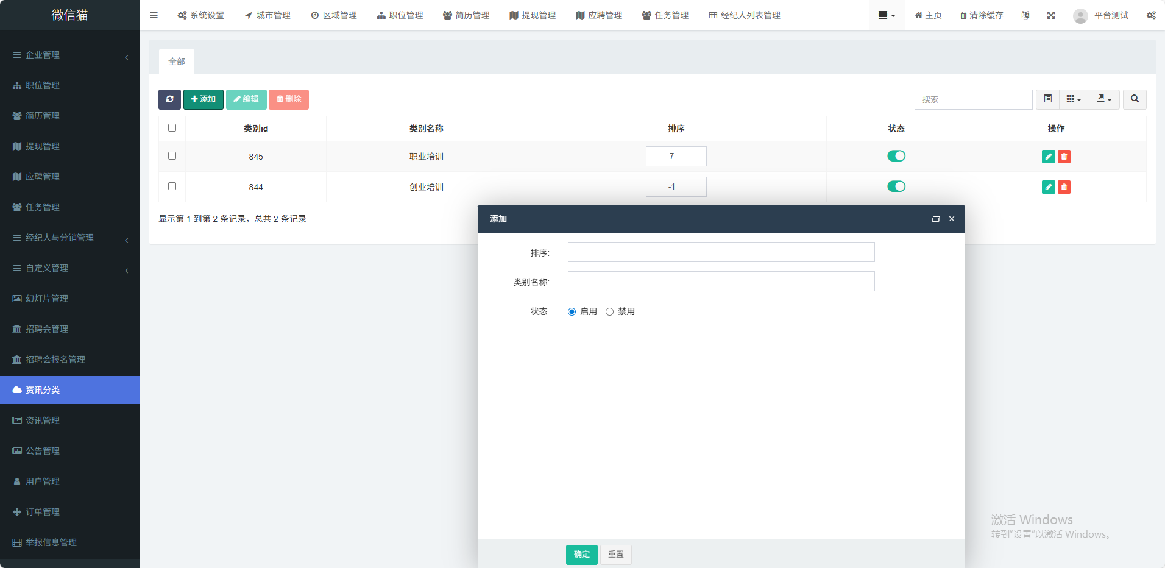Image resolution: width=1165 pixels, height=568 pixels.
Task: Enter fullscreen using the expand arrows icon
Action: click(x=1051, y=15)
